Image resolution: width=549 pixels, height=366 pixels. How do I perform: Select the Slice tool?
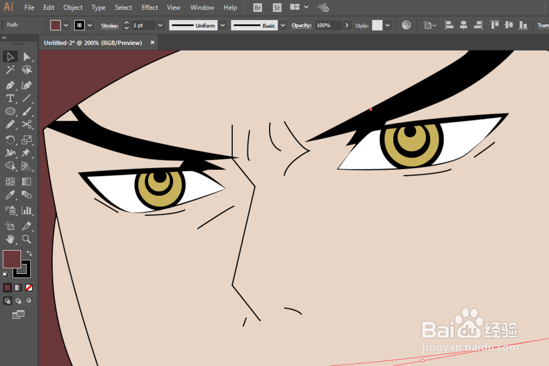[26, 226]
